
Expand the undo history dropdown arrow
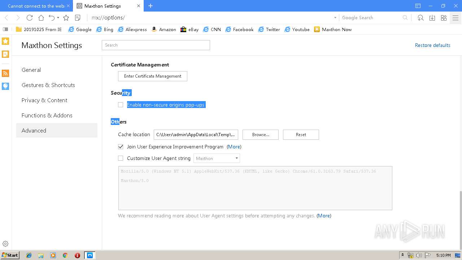click(58, 18)
